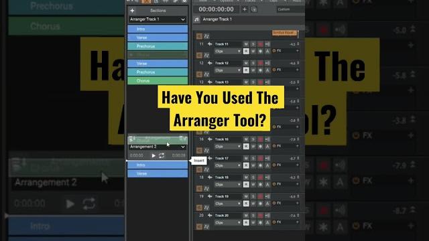Screen dimensions: 429x241
Task: Open the Arrangement 2 dropdown
Action: click(x=158, y=147)
